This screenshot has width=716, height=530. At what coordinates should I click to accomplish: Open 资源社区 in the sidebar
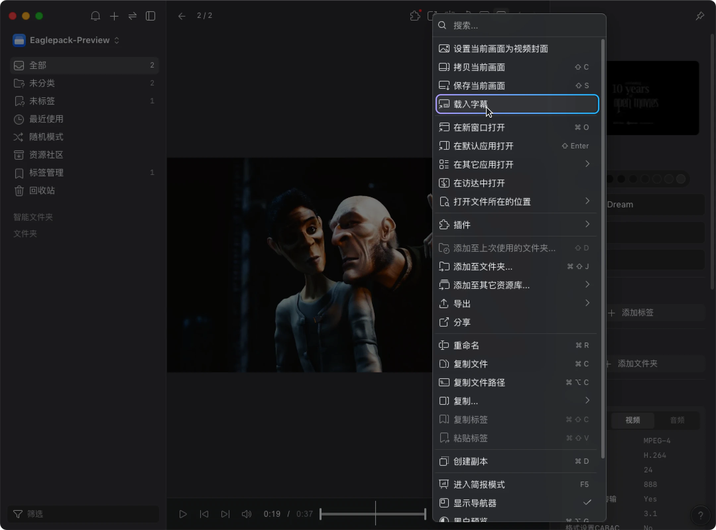coord(85,155)
